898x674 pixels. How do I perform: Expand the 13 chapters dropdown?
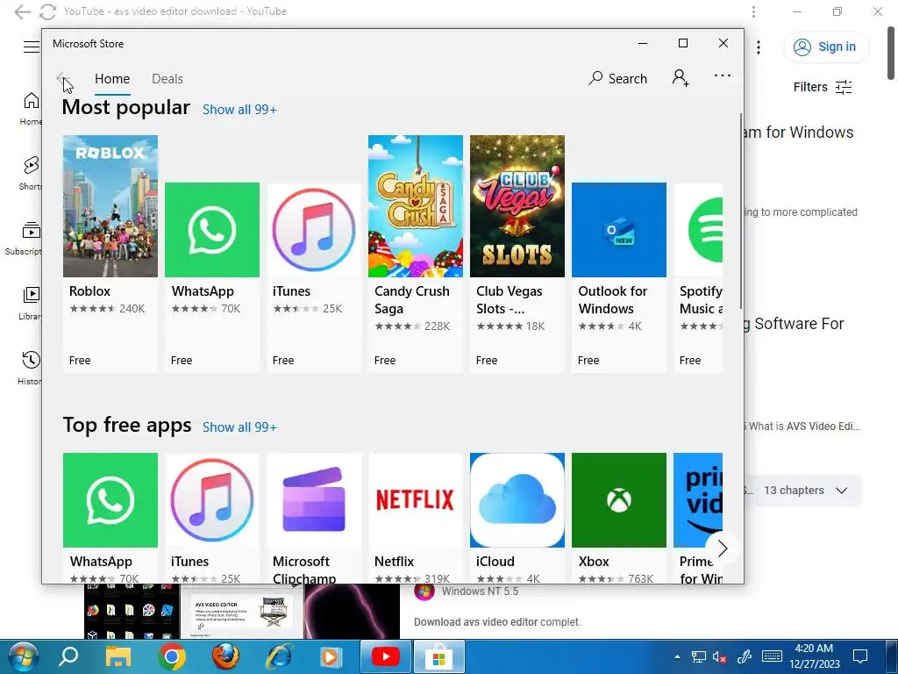805,491
